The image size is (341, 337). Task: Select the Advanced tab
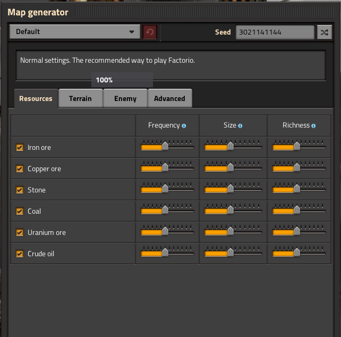coord(169,98)
